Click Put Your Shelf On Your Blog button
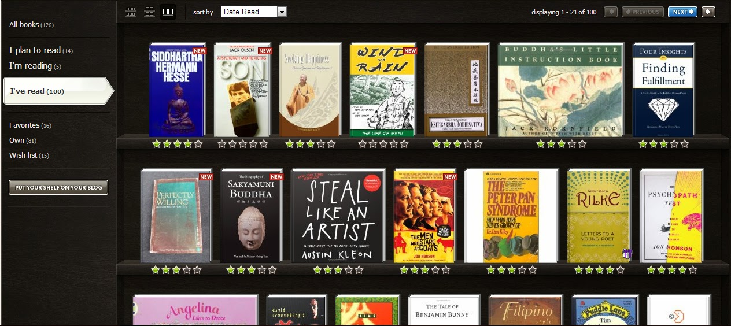The height and width of the screenshot is (326, 731). pyautogui.click(x=58, y=187)
